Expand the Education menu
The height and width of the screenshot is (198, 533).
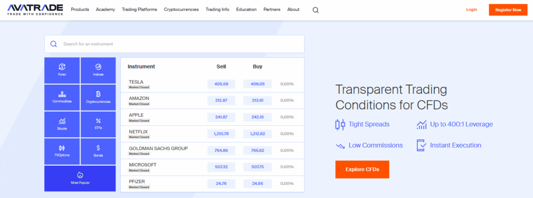coord(246,9)
